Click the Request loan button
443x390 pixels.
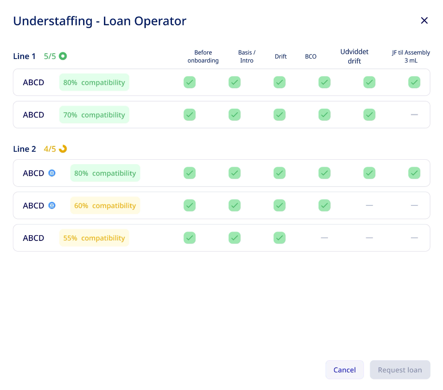[x=400, y=370]
